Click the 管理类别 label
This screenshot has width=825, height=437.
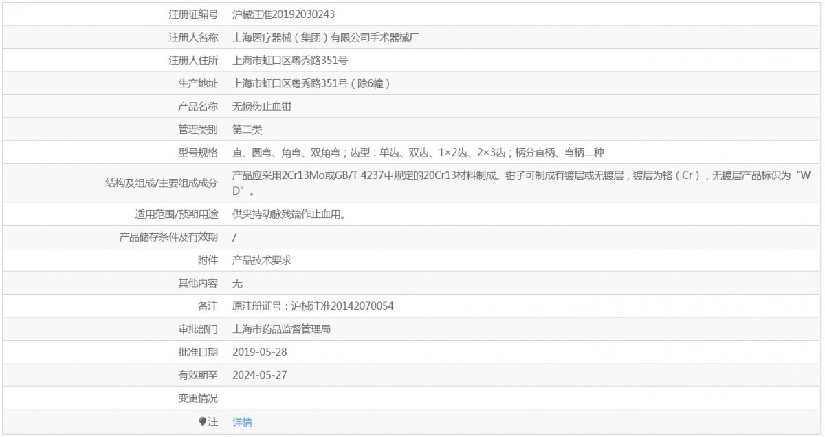[x=198, y=129]
